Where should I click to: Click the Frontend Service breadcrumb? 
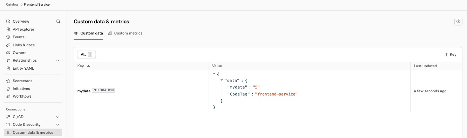37,5
